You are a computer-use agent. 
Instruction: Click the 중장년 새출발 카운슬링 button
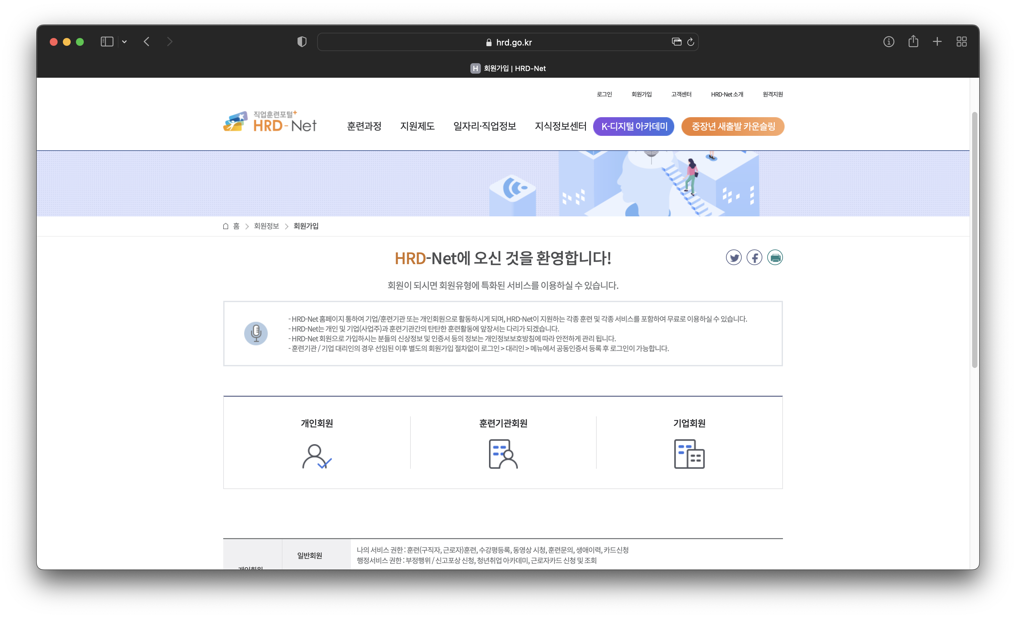coord(733,126)
